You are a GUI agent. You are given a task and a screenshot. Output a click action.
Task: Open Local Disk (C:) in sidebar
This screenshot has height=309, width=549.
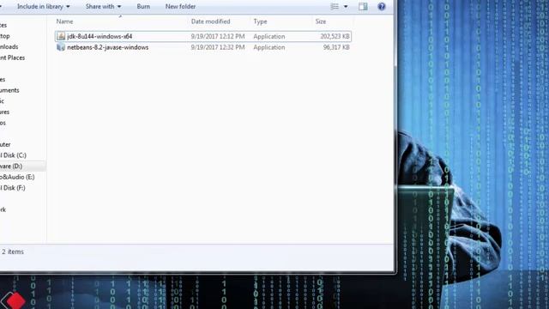coord(13,155)
